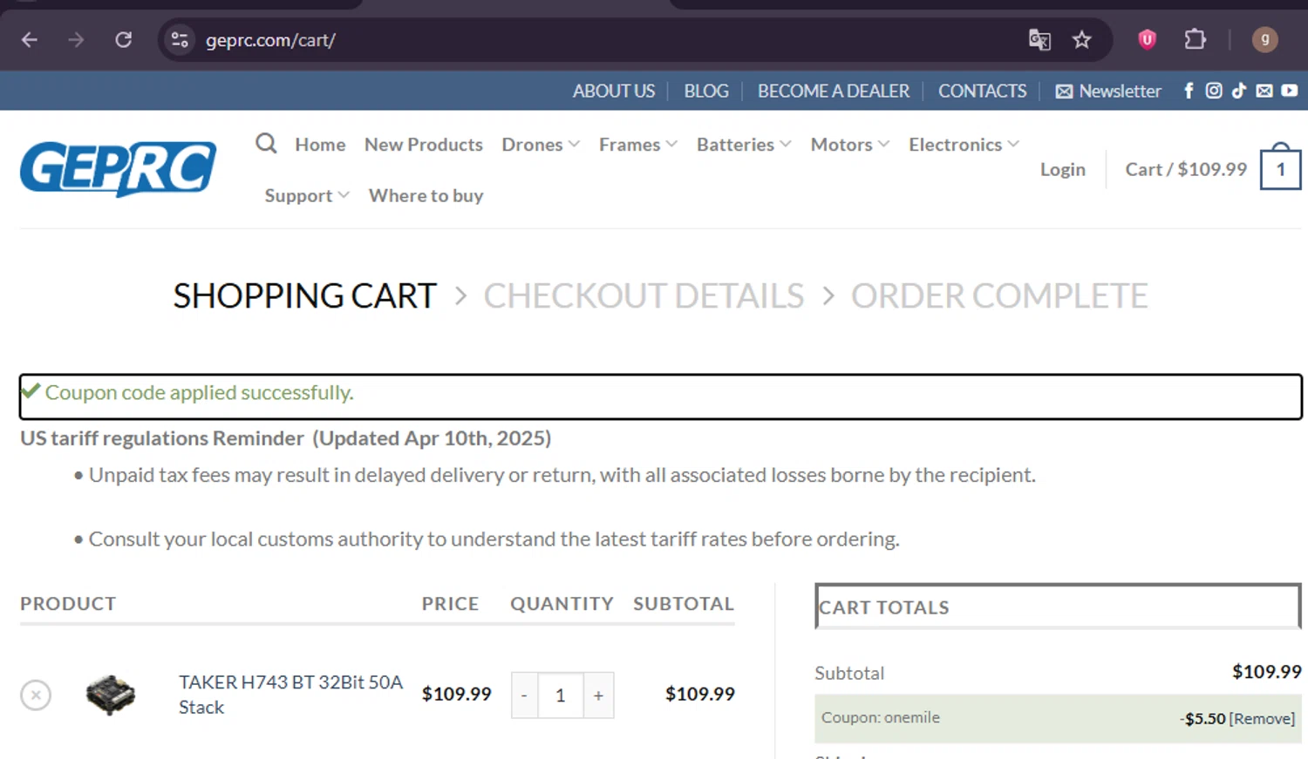
Task: Open GEPRC Instagram icon
Action: pos(1214,91)
